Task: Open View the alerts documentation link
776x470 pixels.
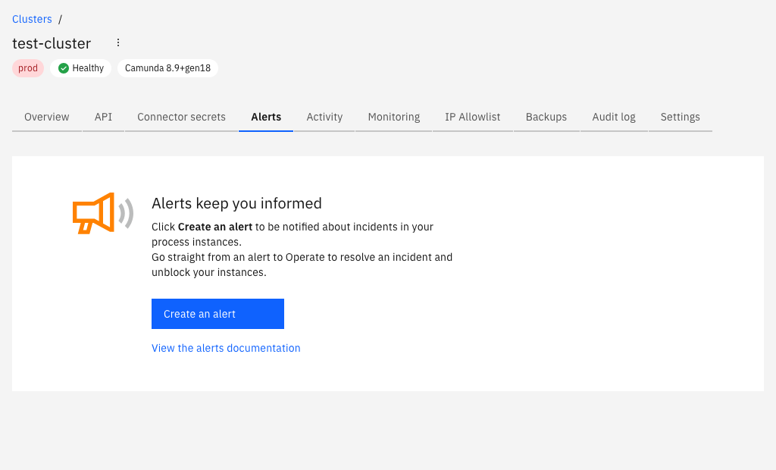Action: (x=226, y=348)
